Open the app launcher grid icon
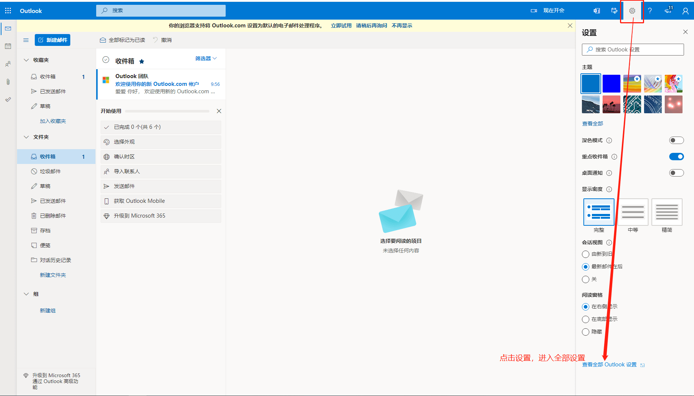This screenshot has width=694, height=396. tap(8, 11)
